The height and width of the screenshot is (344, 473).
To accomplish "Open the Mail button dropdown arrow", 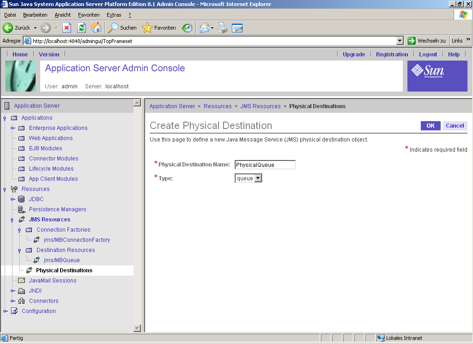I will pos(212,28).
